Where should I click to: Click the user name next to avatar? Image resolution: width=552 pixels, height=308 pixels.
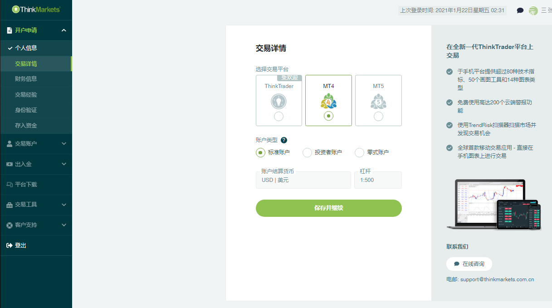pyautogui.click(x=547, y=10)
